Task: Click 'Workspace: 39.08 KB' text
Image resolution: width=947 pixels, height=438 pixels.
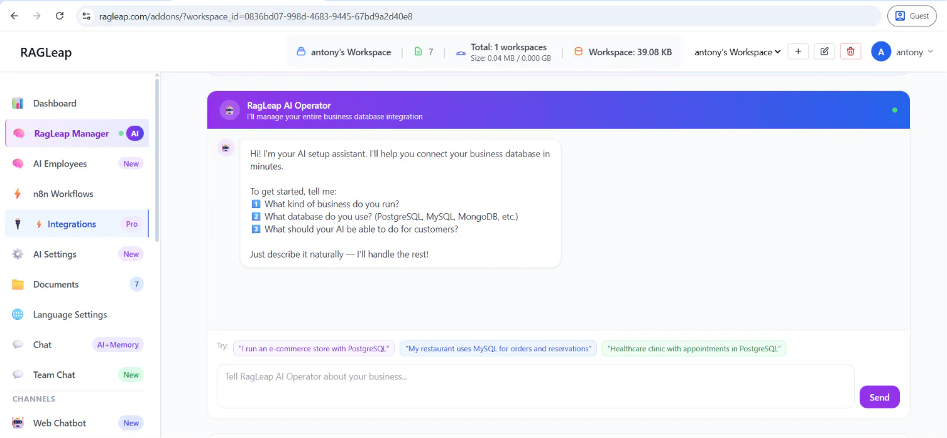Action: pyautogui.click(x=630, y=52)
